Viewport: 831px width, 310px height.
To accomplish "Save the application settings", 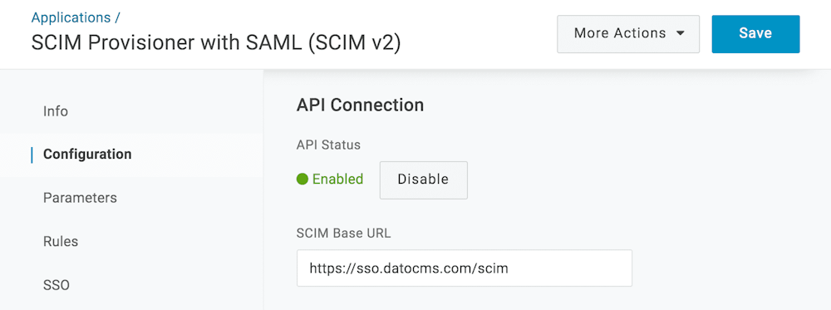I will pyautogui.click(x=755, y=34).
